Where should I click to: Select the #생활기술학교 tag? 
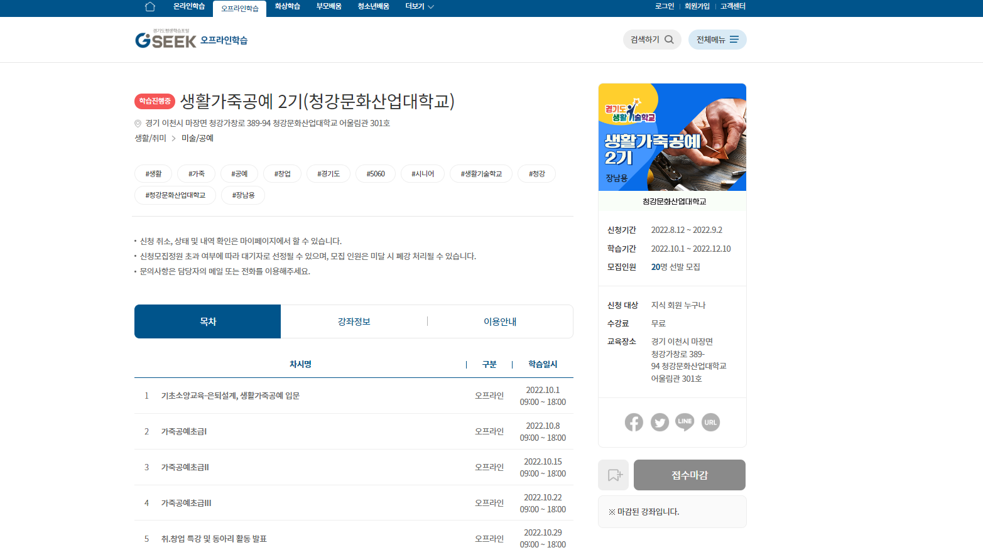click(481, 174)
